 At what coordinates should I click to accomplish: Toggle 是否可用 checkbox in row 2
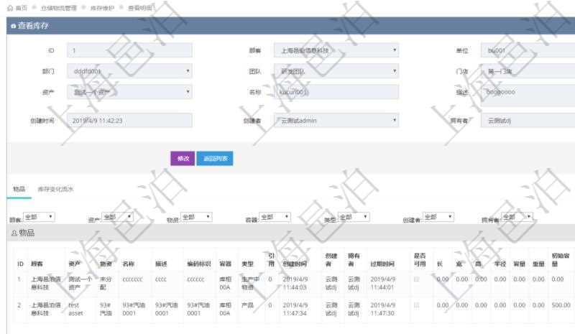(x=417, y=305)
